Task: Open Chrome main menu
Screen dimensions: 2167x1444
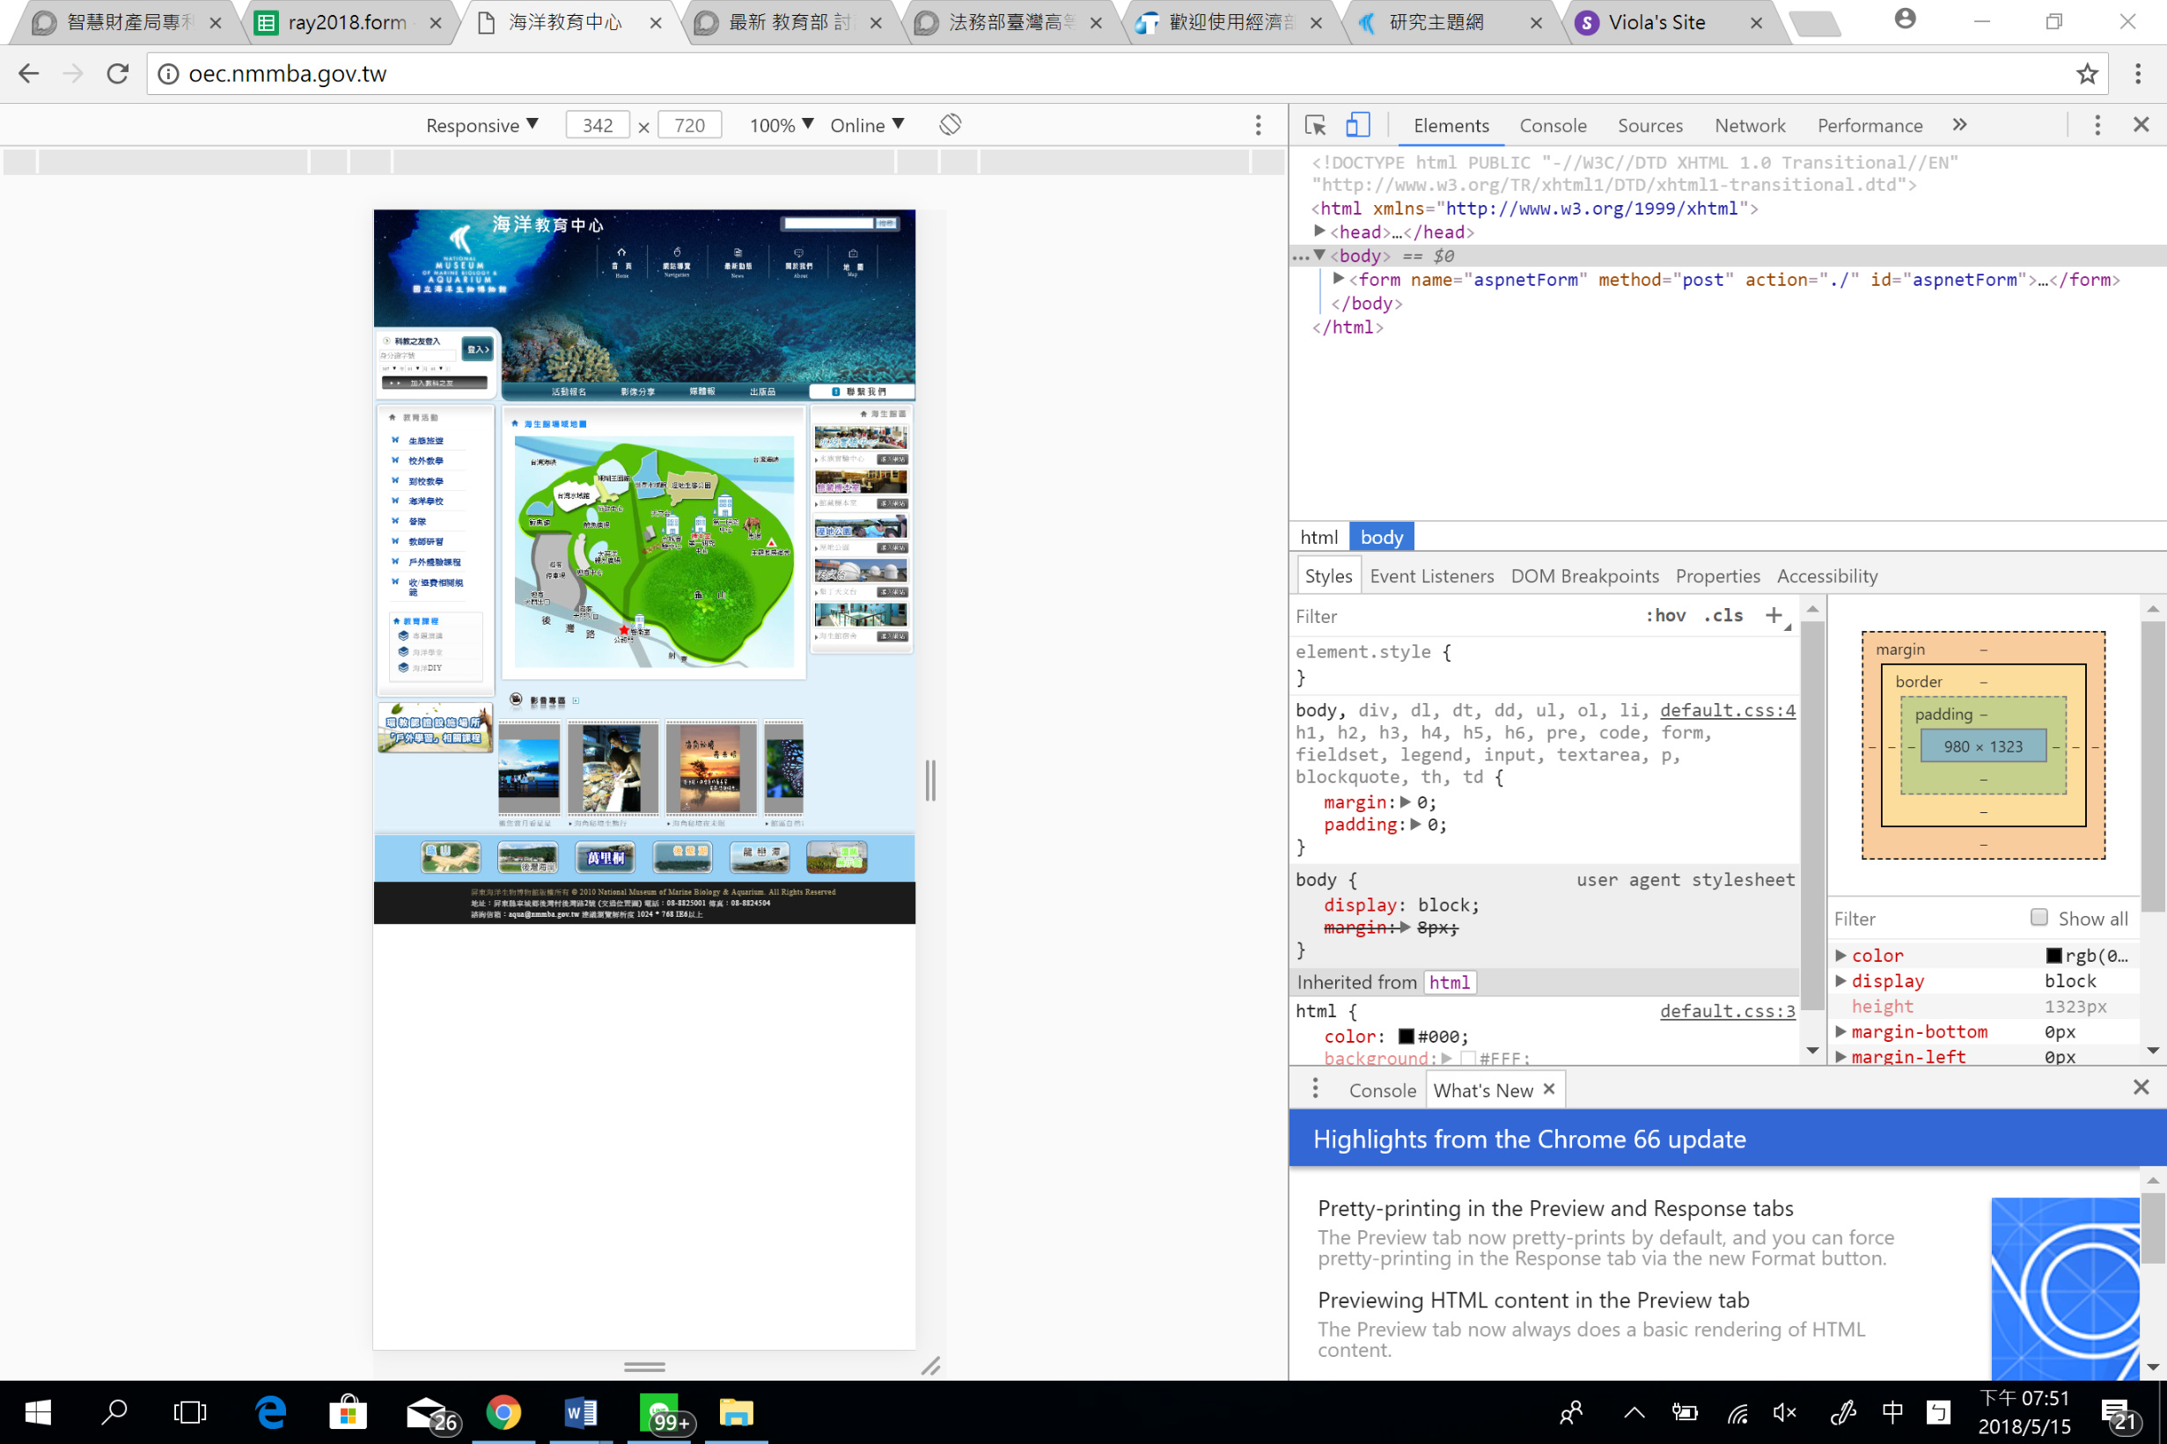Action: click(x=2138, y=74)
